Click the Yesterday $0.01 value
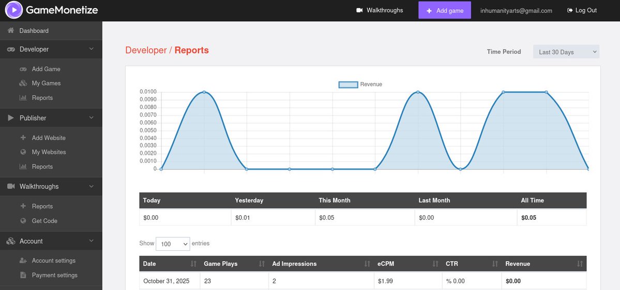This screenshot has height=290, width=620. tap(243, 217)
